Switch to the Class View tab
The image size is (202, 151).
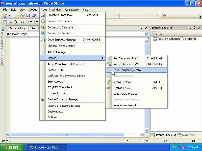(186, 135)
